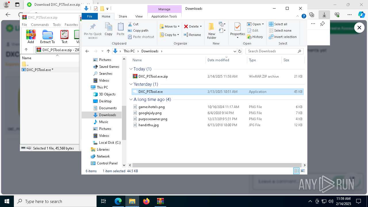Refresh the Downloads folder view

(x=239, y=51)
